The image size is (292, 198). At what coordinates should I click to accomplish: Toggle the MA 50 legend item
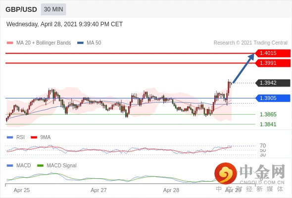tap(89, 43)
